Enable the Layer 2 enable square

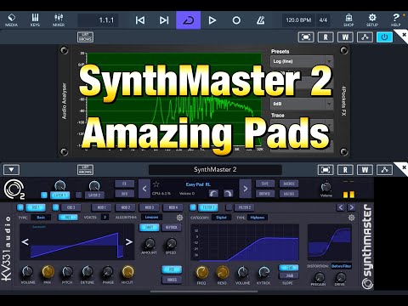[78, 195]
